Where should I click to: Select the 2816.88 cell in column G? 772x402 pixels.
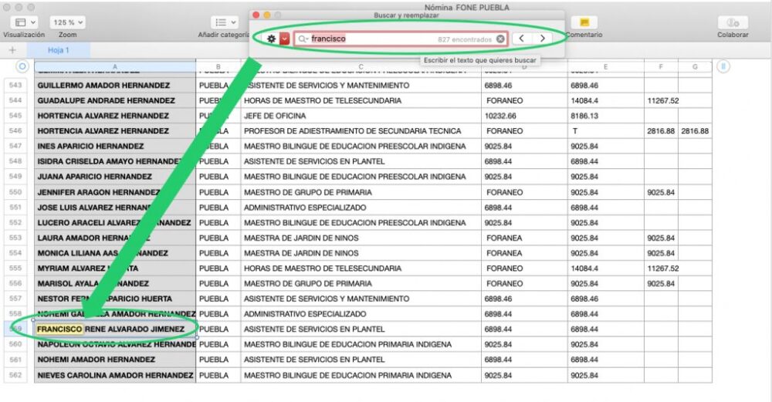(x=695, y=131)
